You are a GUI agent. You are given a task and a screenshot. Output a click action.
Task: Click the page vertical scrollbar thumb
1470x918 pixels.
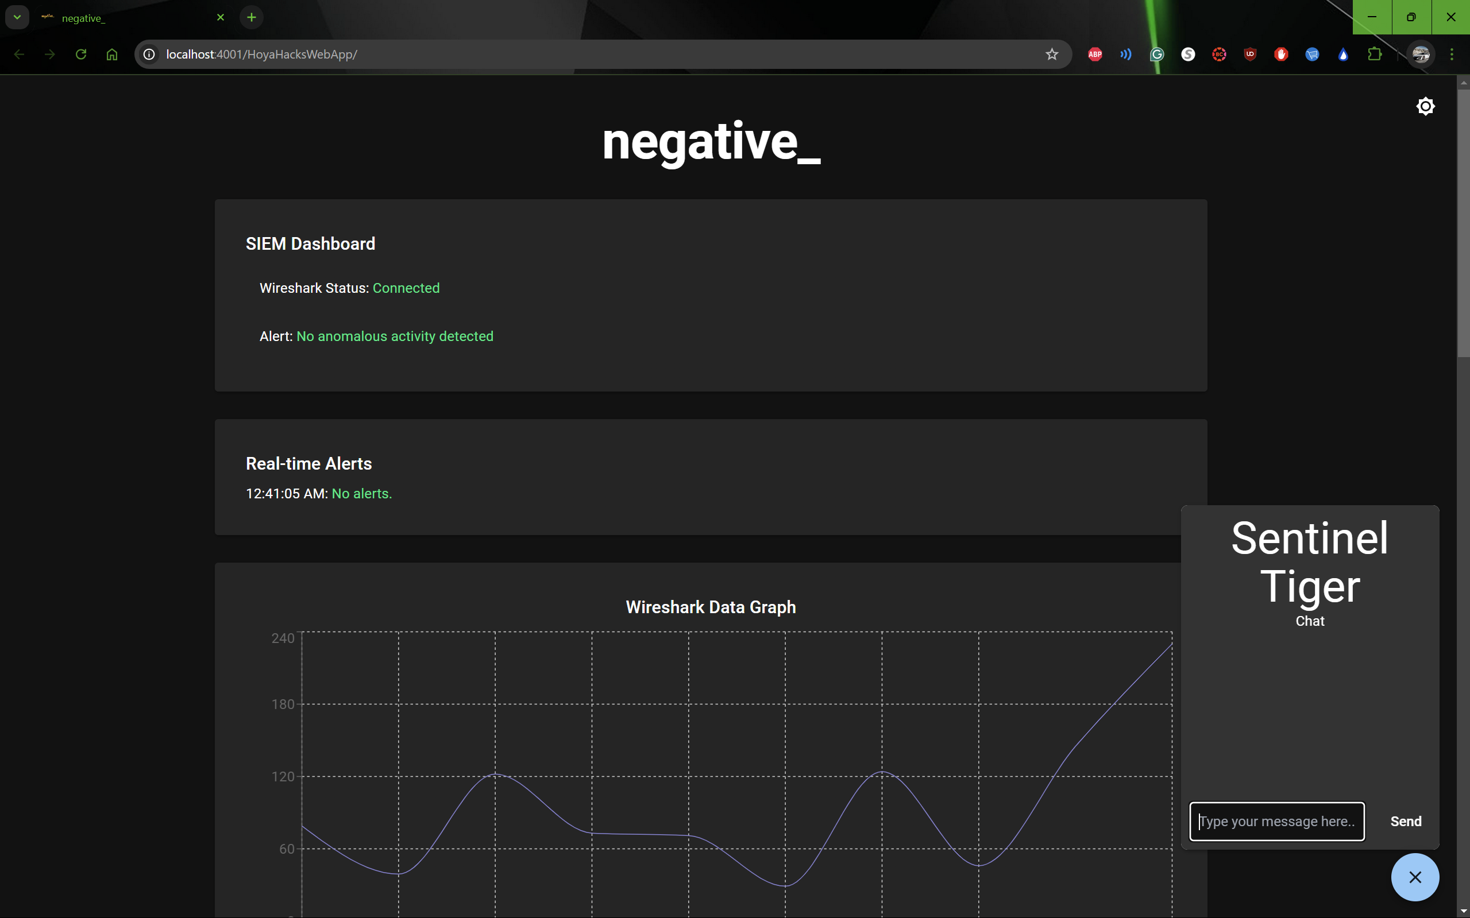tap(1463, 223)
